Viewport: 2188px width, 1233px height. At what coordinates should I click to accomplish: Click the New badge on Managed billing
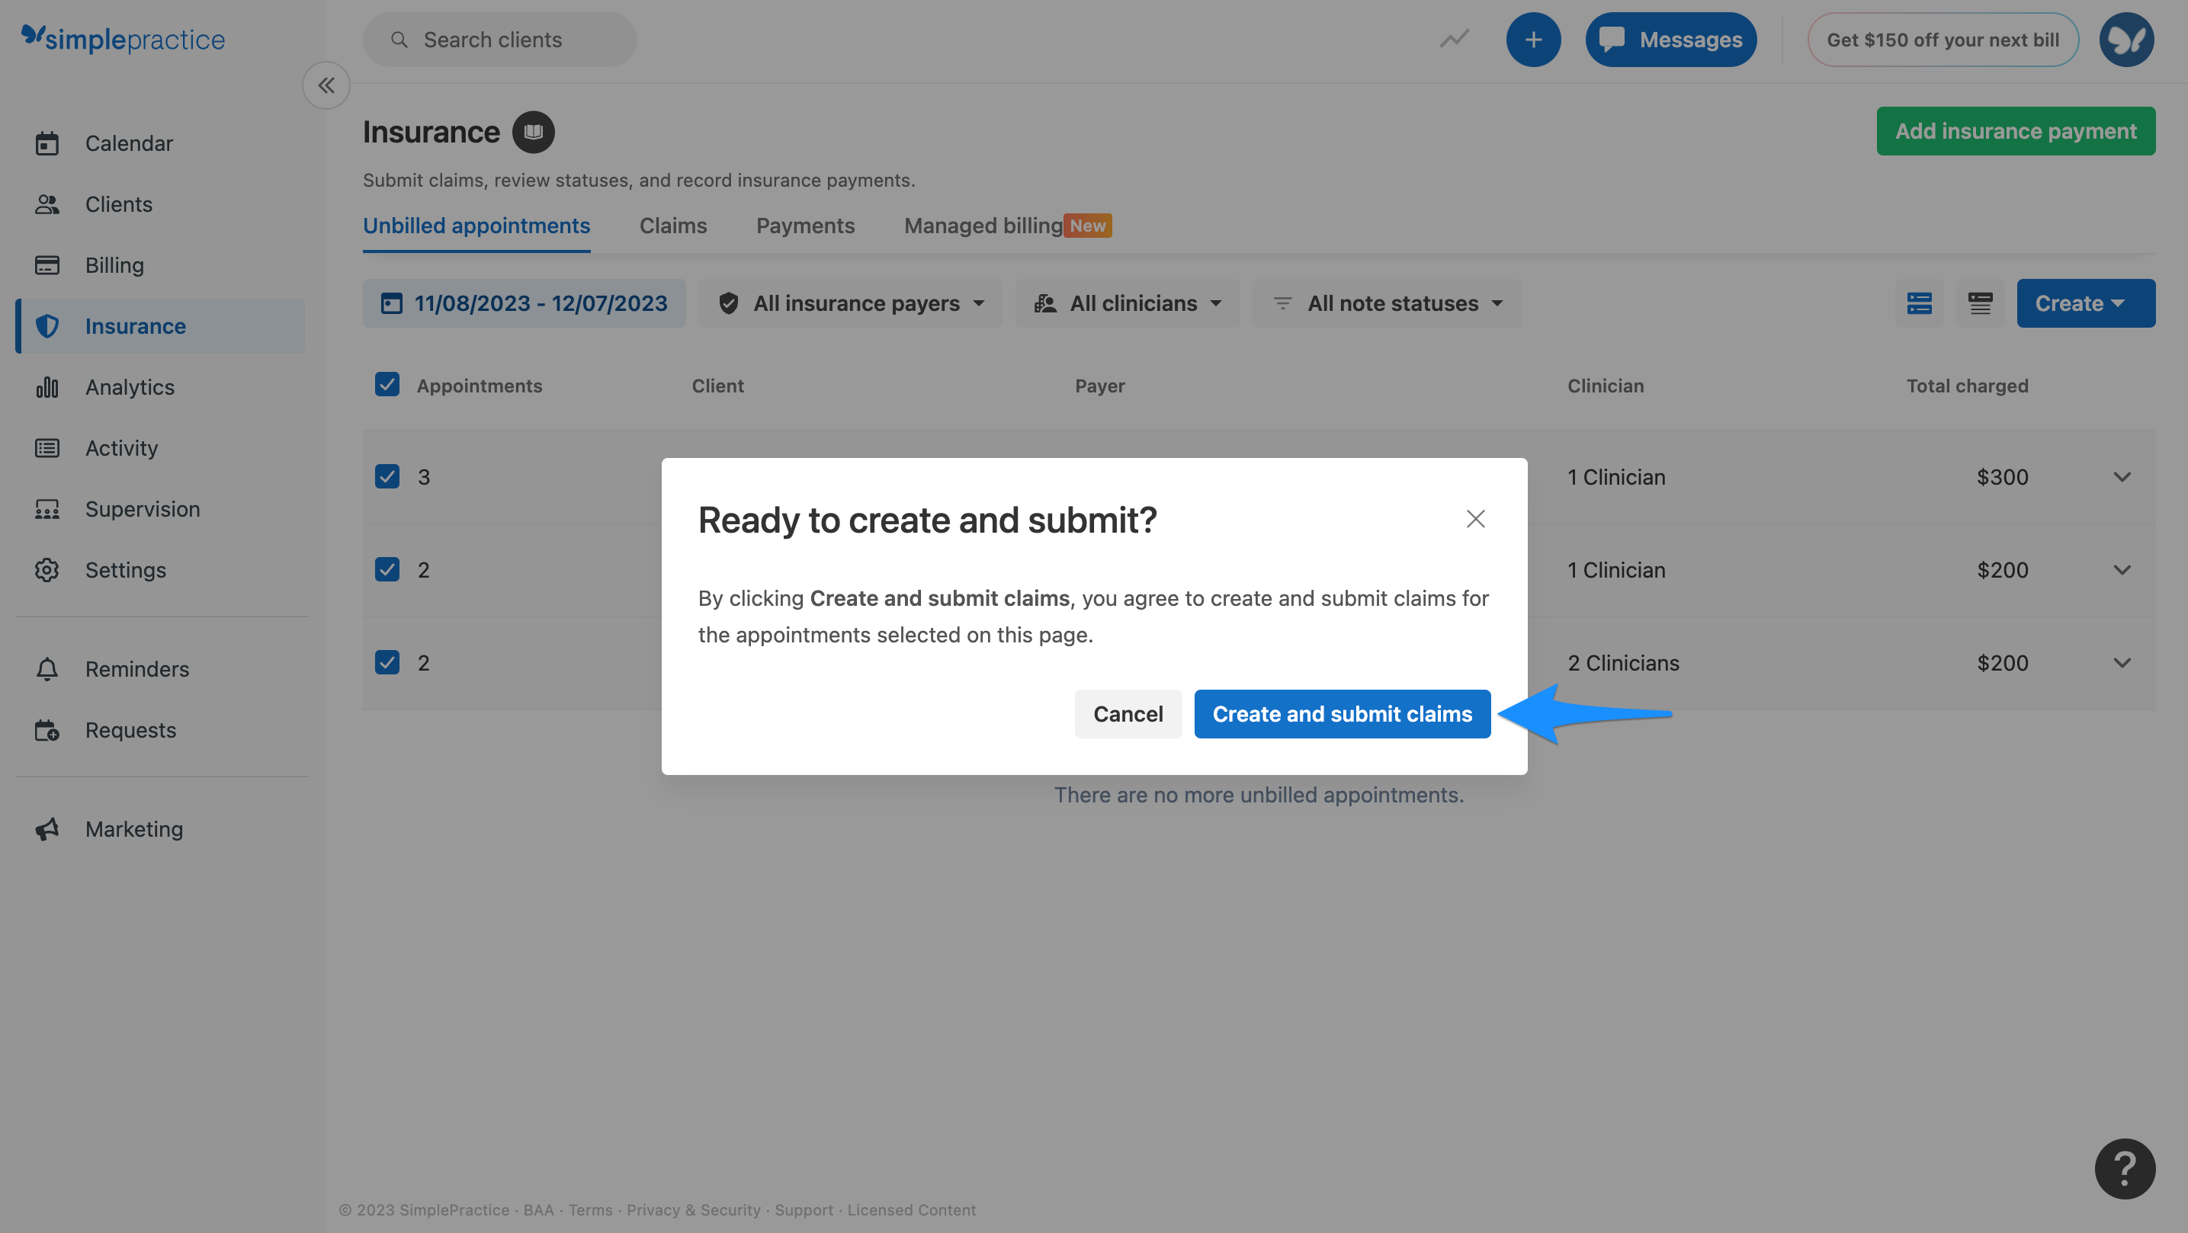[x=1087, y=225]
